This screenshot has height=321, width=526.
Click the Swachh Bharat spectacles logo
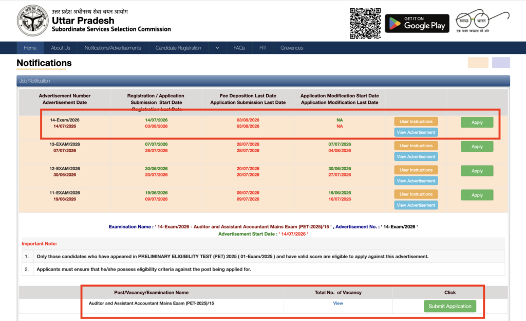[x=482, y=21]
